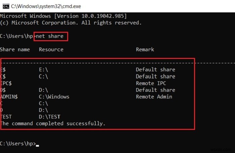Click the IPC$ share name
Screen dimensions: 235x153
(x=7, y=83)
